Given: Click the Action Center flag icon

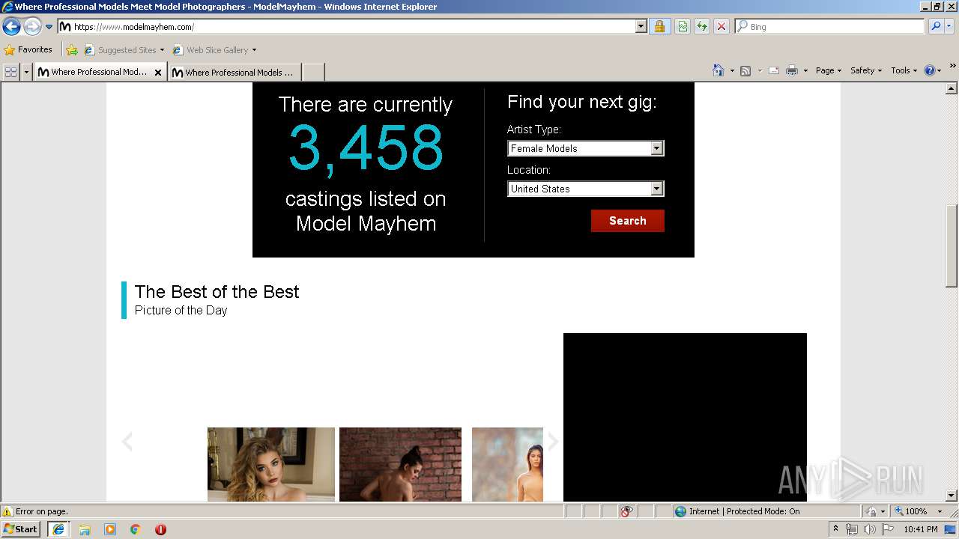Looking at the screenshot, I should pyautogui.click(x=888, y=529).
